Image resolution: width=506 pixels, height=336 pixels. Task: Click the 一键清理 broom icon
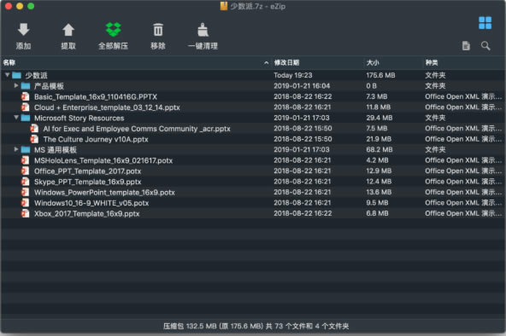tap(203, 30)
